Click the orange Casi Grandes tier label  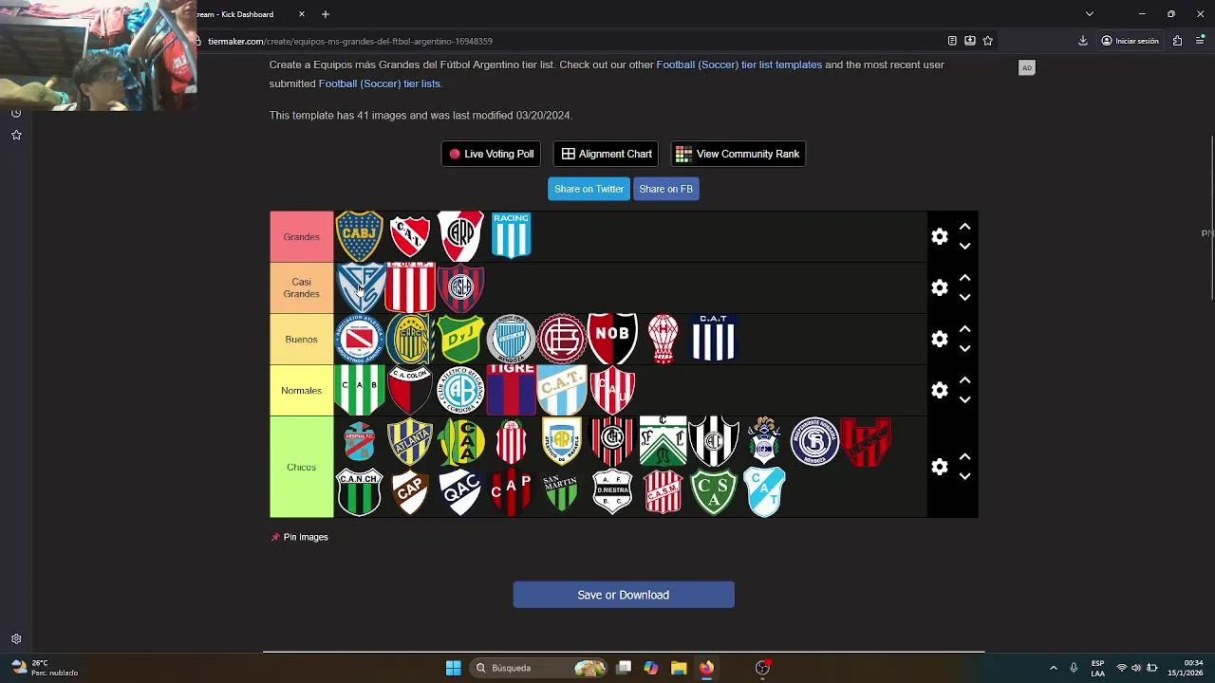302,288
